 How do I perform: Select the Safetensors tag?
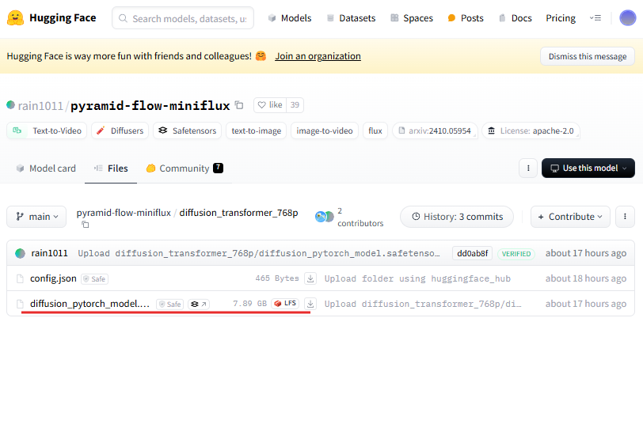tap(188, 131)
